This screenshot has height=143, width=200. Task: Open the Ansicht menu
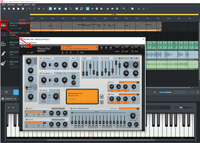pyautogui.click(x=27, y=5)
